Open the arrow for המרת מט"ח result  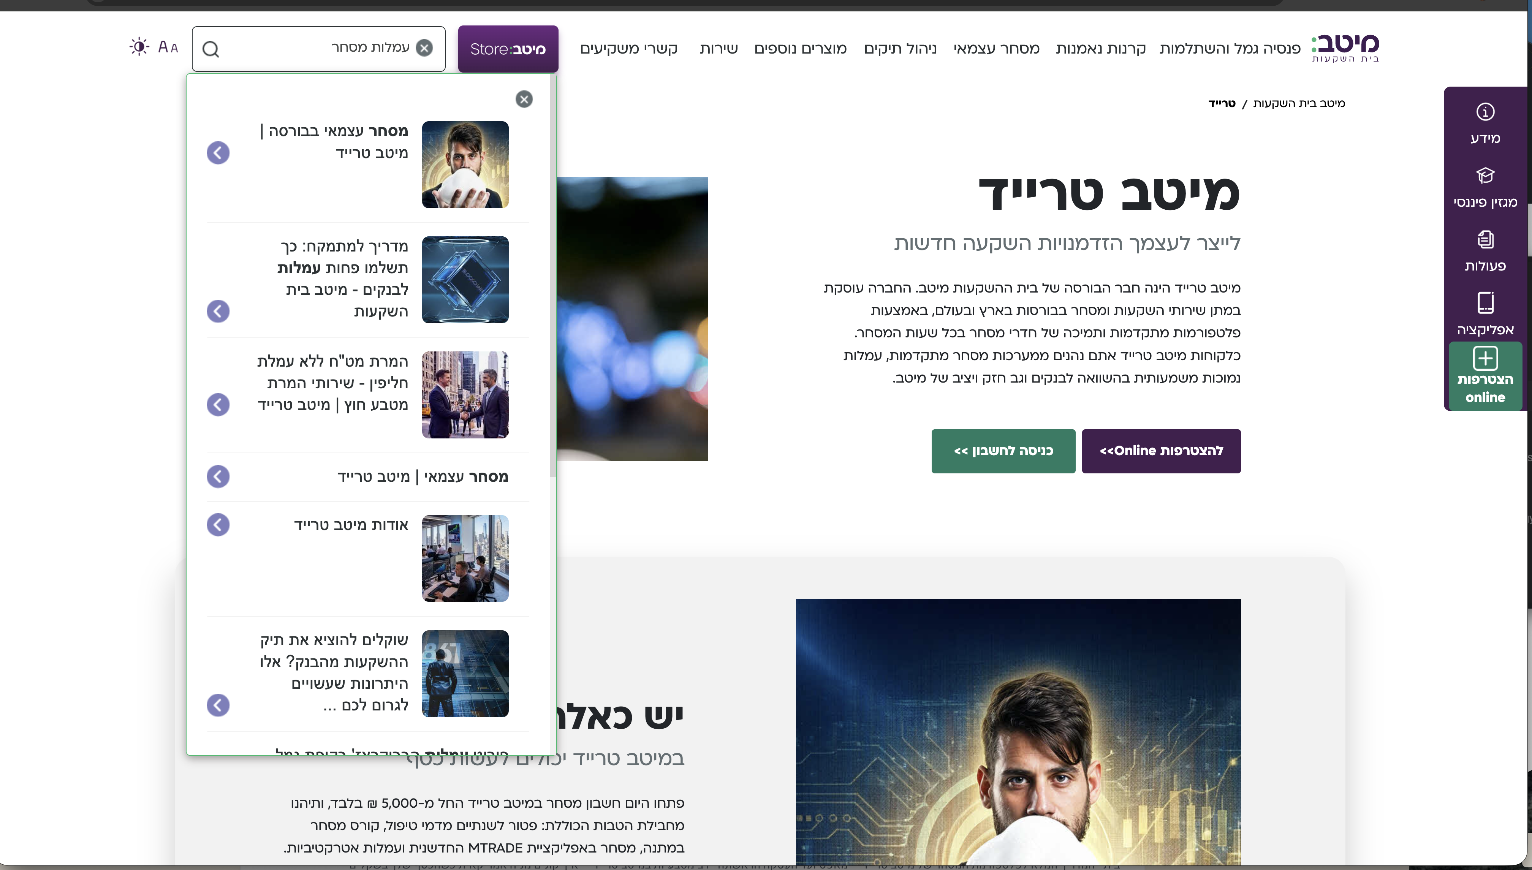tap(218, 405)
